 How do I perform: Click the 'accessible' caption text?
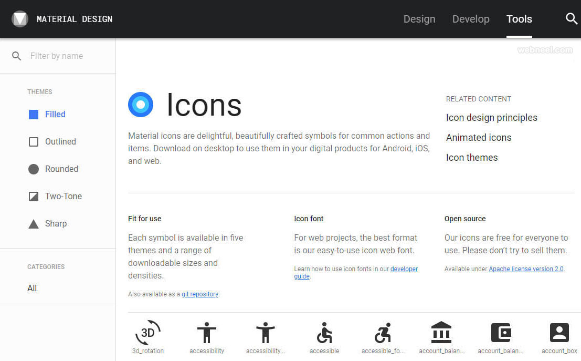tap(324, 351)
